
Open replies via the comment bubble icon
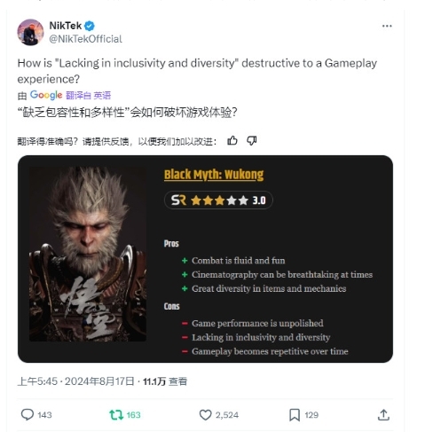click(x=28, y=414)
